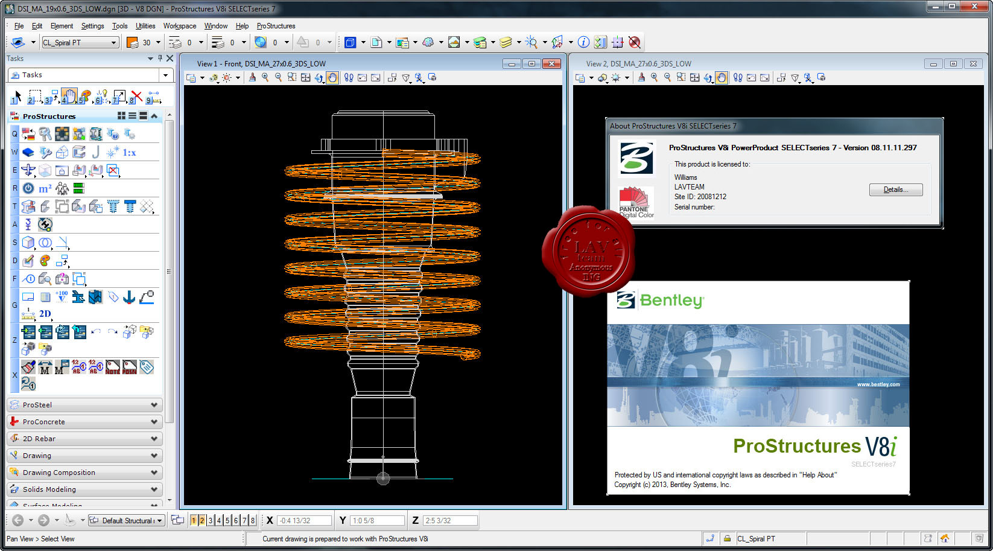The height and width of the screenshot is (551, 993).
Task: Expand the 2D Rebar task group
Action: (84, 439)
